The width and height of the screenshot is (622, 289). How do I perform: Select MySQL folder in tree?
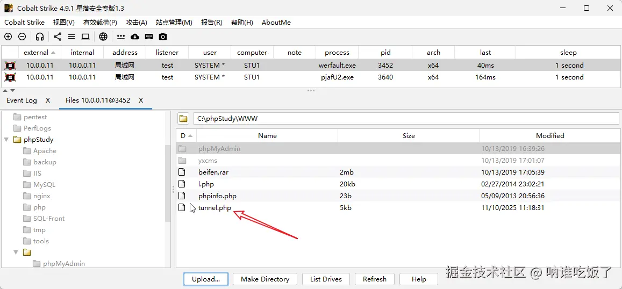44,185
